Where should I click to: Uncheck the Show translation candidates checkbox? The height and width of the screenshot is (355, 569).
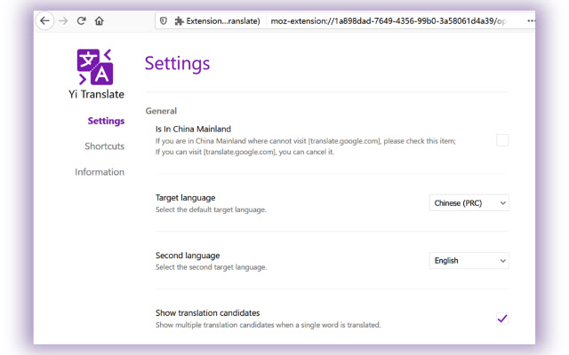click(x=502, y=319)
